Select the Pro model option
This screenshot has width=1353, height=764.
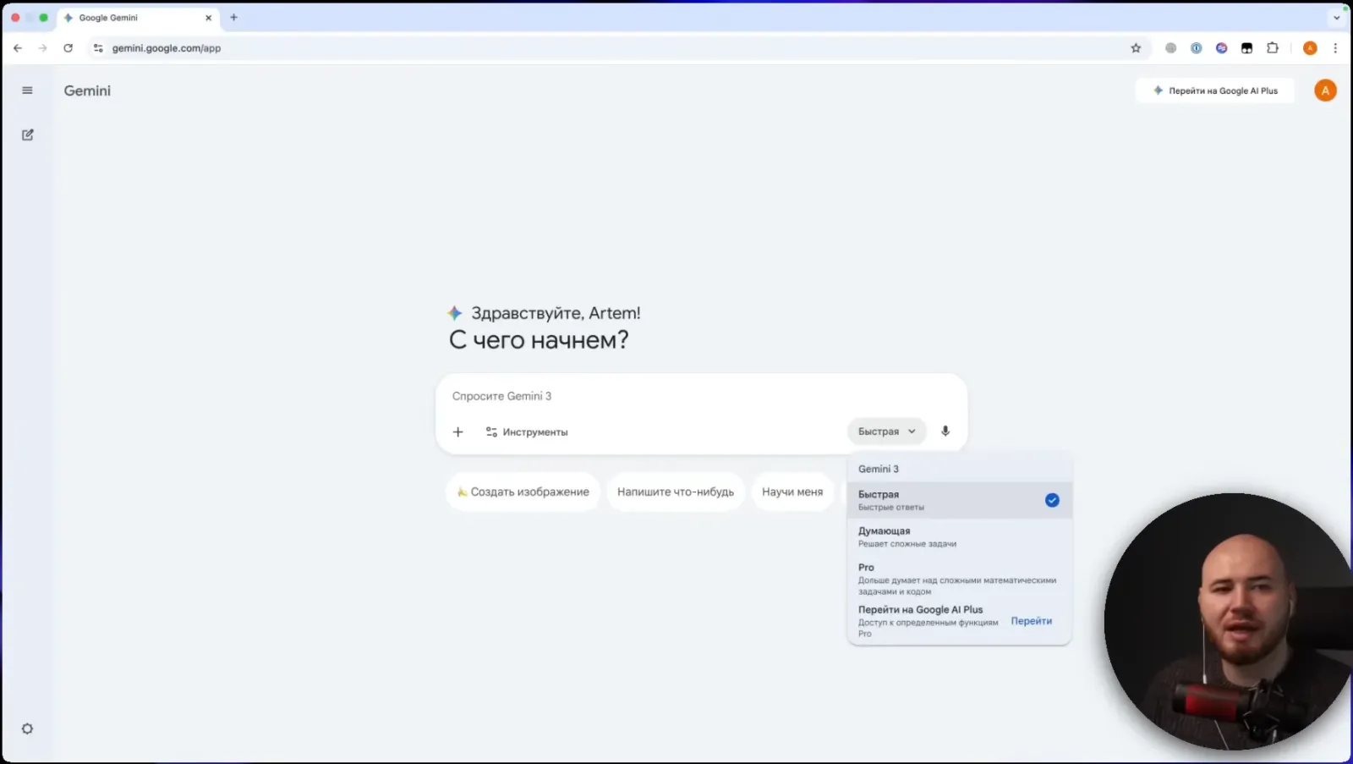point(959,579)
